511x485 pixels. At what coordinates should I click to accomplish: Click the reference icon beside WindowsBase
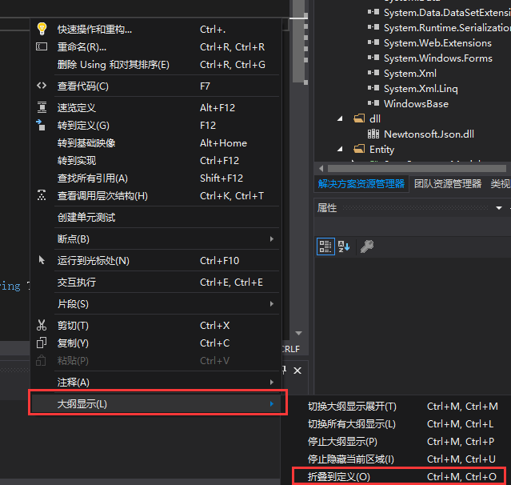[373, 103]
